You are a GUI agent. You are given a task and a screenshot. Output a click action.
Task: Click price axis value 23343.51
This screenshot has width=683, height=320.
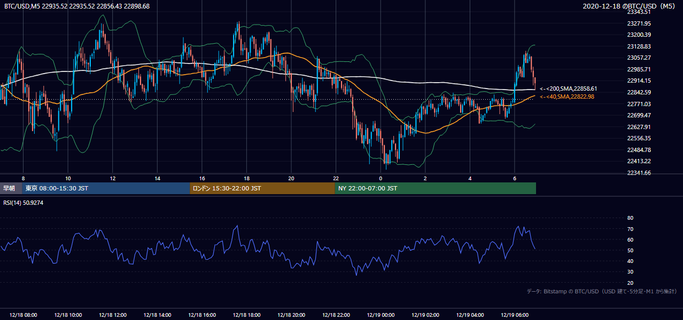click(x=639, y=12)
